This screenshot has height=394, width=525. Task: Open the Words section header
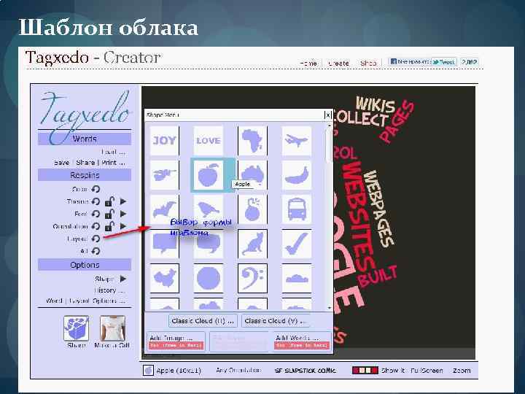click(85, 139)
